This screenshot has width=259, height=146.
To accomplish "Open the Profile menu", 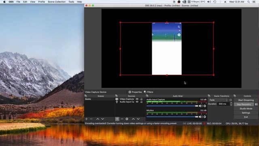I will tap(41, 2).
